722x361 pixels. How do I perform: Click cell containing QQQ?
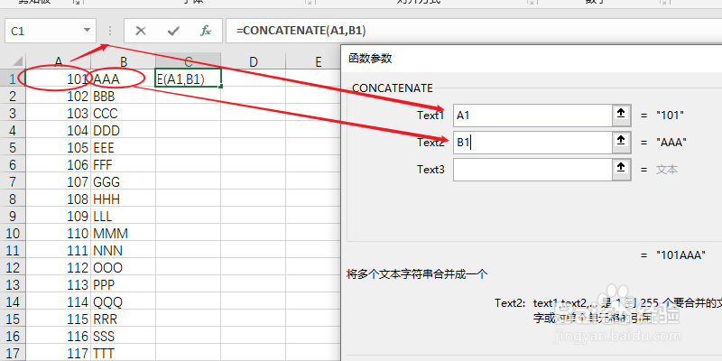pos(124,301)
